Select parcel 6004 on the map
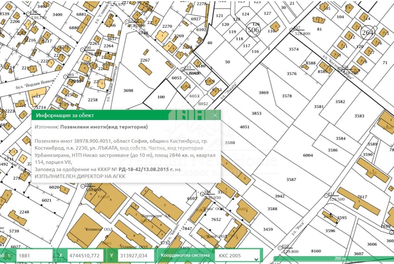The width and height of the screenshot is (394, 264). [308, 155]
